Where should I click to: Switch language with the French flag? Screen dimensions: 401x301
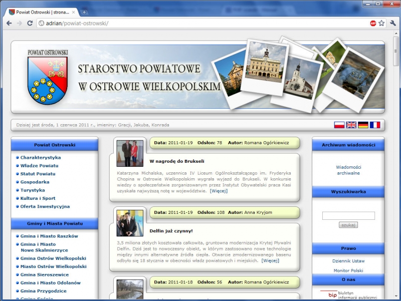click(x=375, y=125)
